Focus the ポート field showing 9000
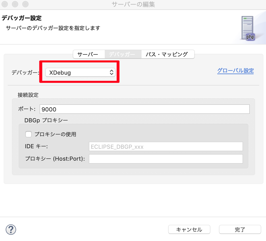 [x=144, y=109]
